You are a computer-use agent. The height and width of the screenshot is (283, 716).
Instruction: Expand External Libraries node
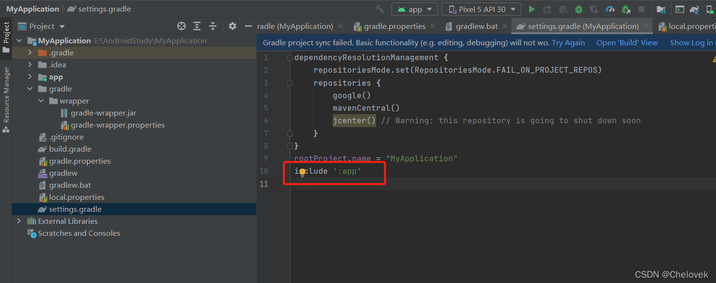19,221
